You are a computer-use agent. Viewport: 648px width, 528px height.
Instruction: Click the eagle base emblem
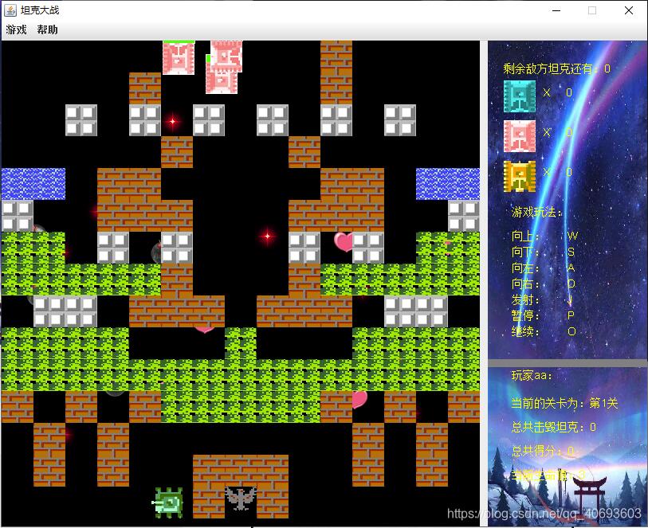point(240,499)
